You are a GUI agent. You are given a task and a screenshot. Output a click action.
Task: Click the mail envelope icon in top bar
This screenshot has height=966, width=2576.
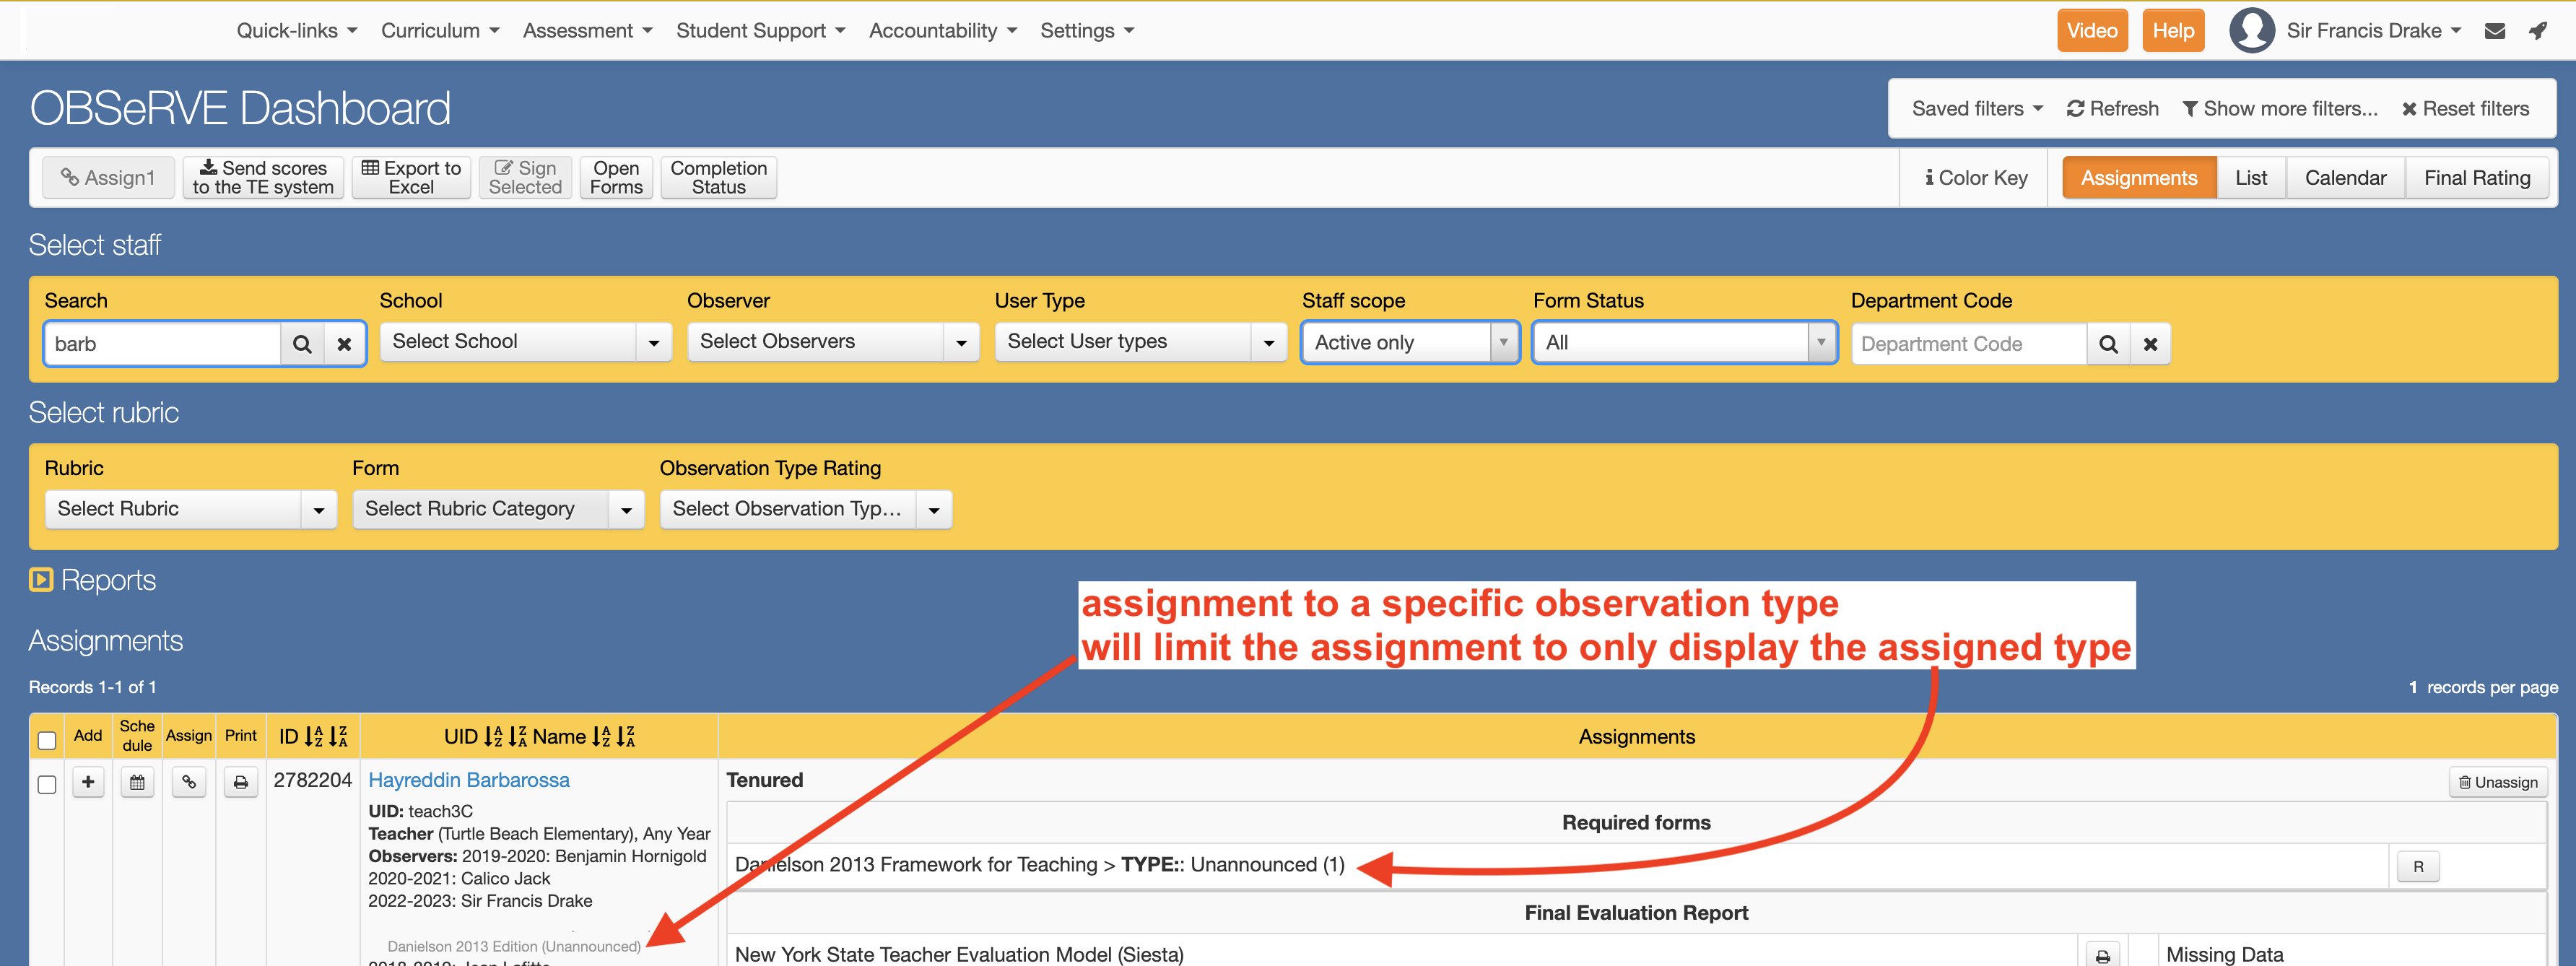point(2494,31)
